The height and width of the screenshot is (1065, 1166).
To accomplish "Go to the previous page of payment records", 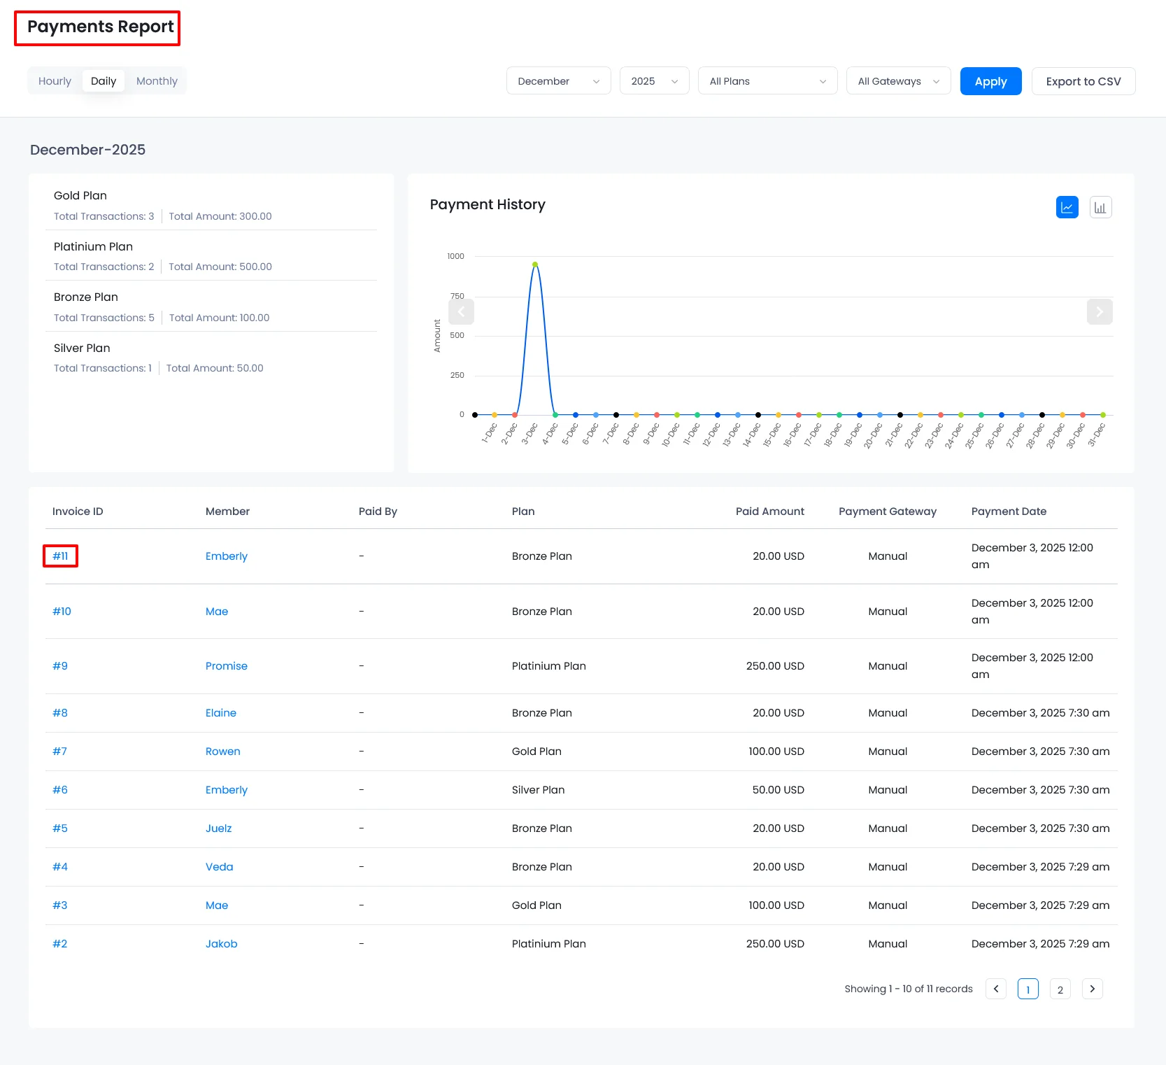I will point(995,989).
